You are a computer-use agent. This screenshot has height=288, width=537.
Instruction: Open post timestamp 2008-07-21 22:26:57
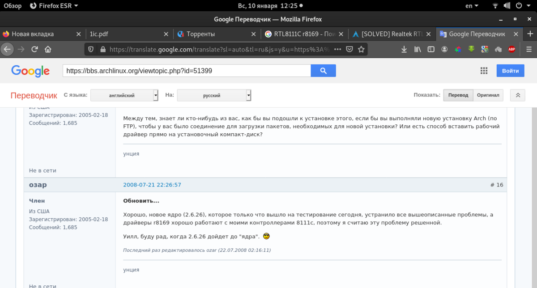(152, 185)
